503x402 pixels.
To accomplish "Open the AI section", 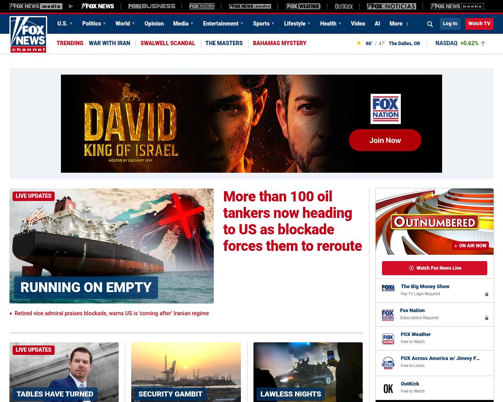I will coord(377,24).
